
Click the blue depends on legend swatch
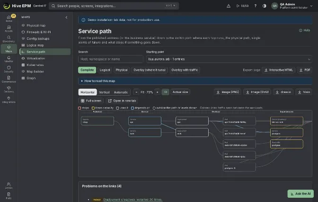tap(132, 108)
